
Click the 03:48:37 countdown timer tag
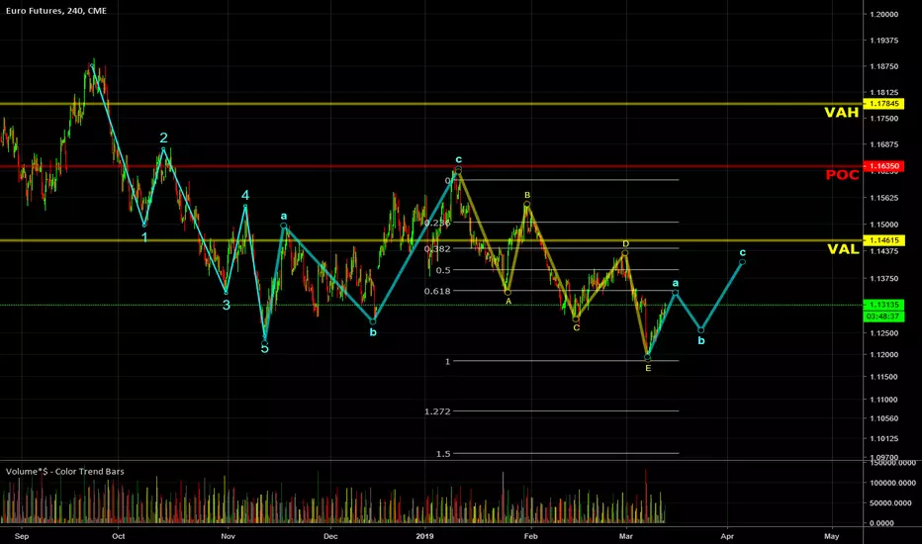(883, 317)
